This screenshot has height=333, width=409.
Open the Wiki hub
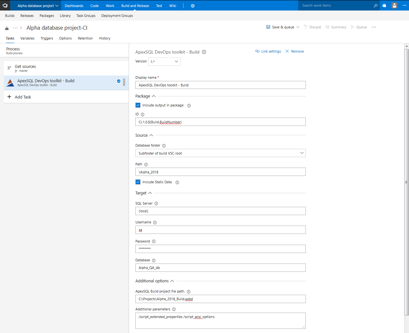coord(173,6)
